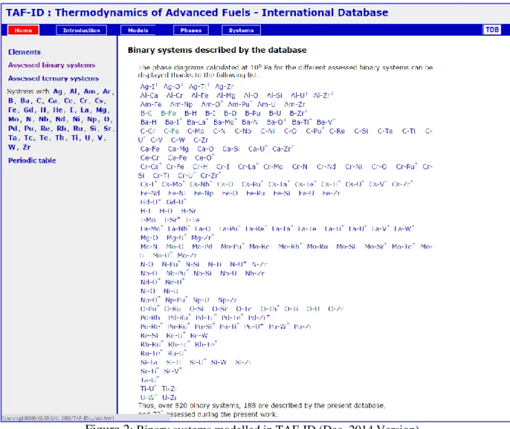Open the U-Zr binary system
Viewport: 510px width, 429px height.
point(170,398)
